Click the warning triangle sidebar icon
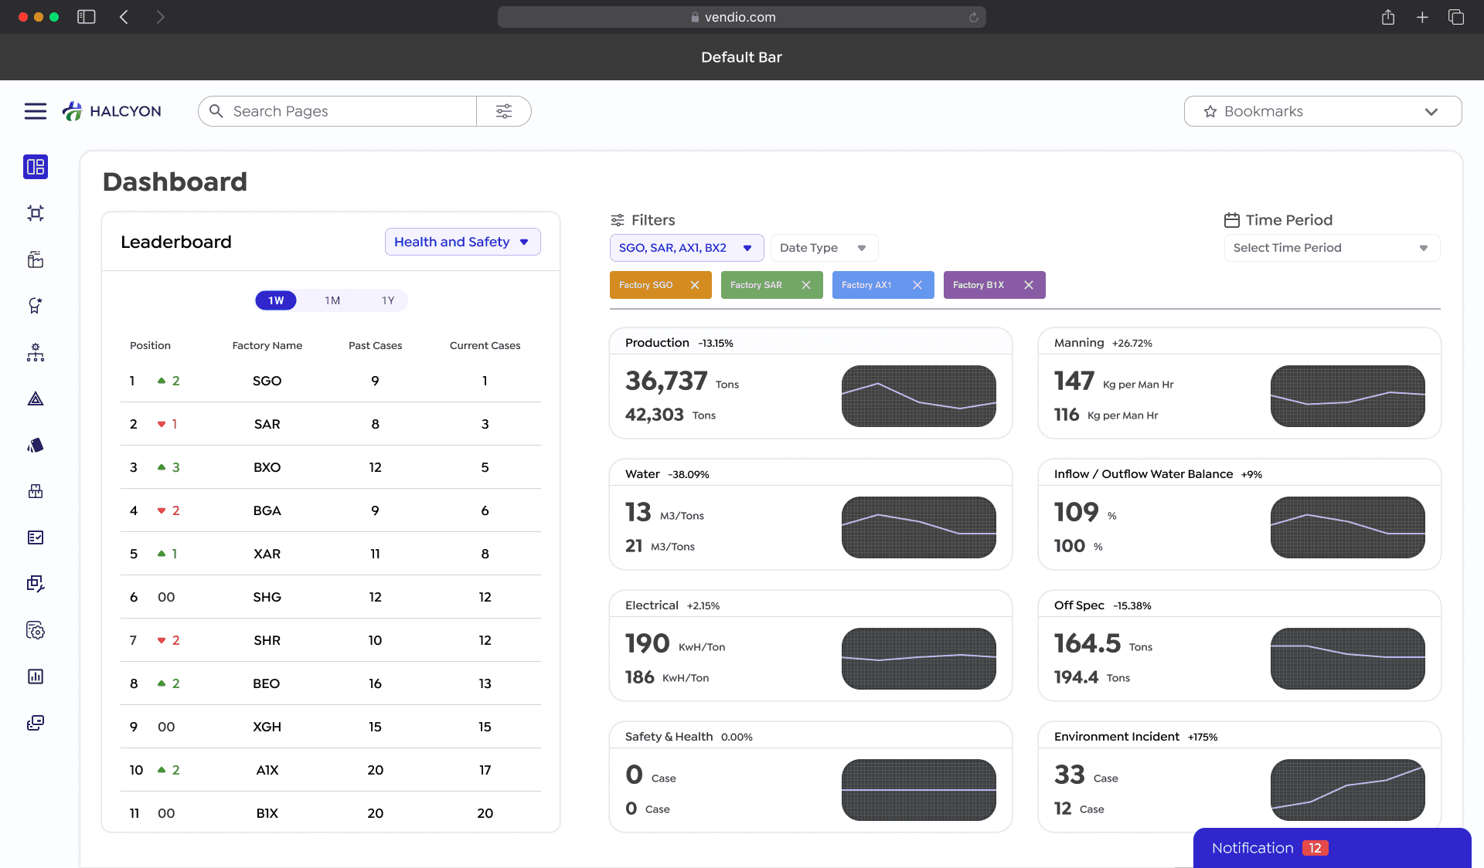1484x868 pixels. pyautogui.click(x=36, y=398)
